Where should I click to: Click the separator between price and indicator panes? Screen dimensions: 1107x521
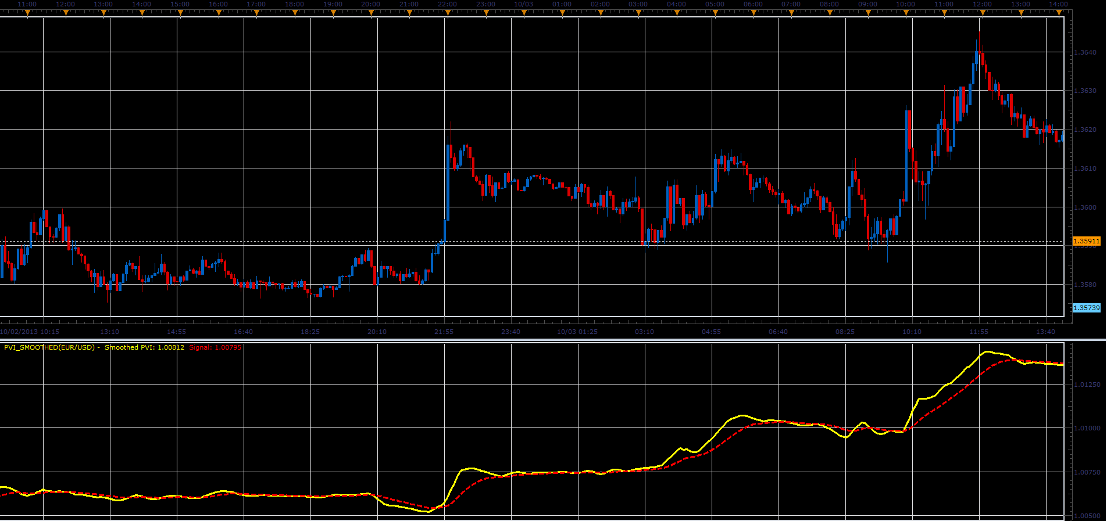[553, 339]
